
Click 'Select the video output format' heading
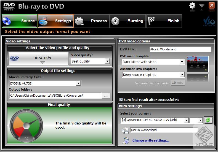pyautogui.click(x=47, y=32)
